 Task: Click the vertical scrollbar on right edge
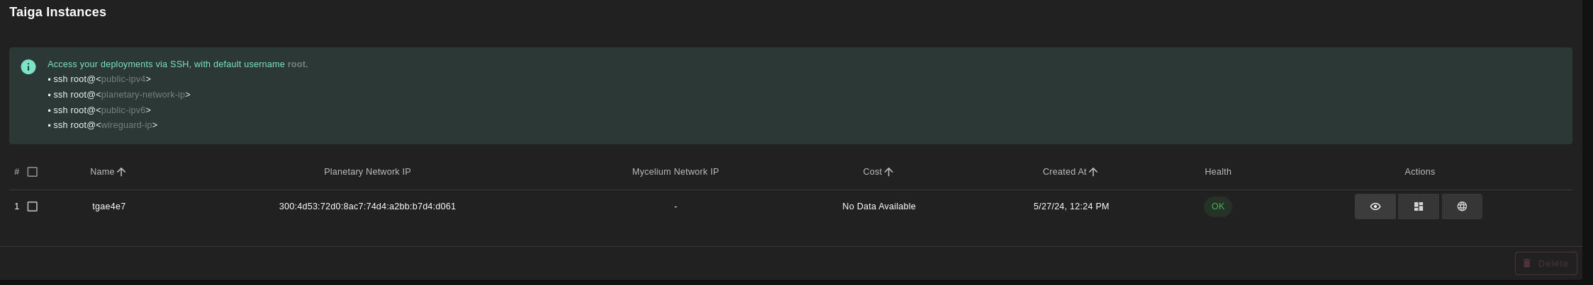1587,141
